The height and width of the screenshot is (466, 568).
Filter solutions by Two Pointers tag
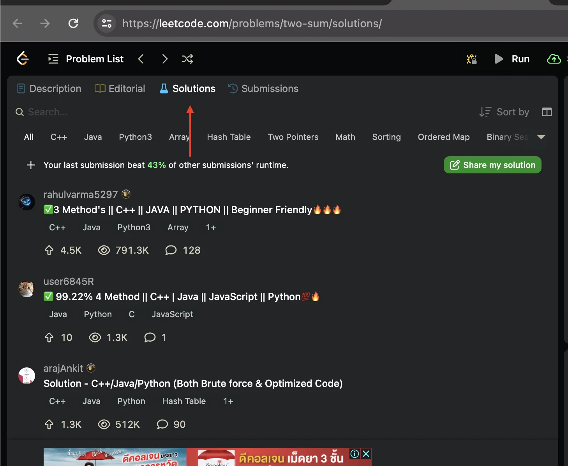tap(293, 137)
